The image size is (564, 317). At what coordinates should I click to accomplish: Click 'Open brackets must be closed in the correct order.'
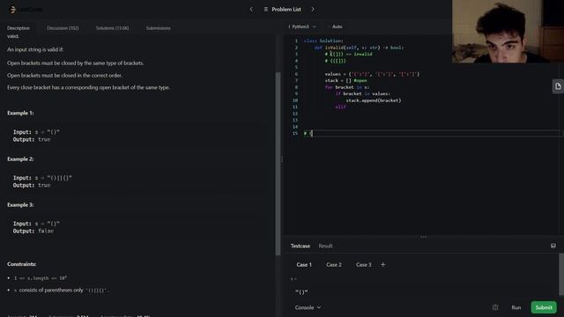(64, 76)
